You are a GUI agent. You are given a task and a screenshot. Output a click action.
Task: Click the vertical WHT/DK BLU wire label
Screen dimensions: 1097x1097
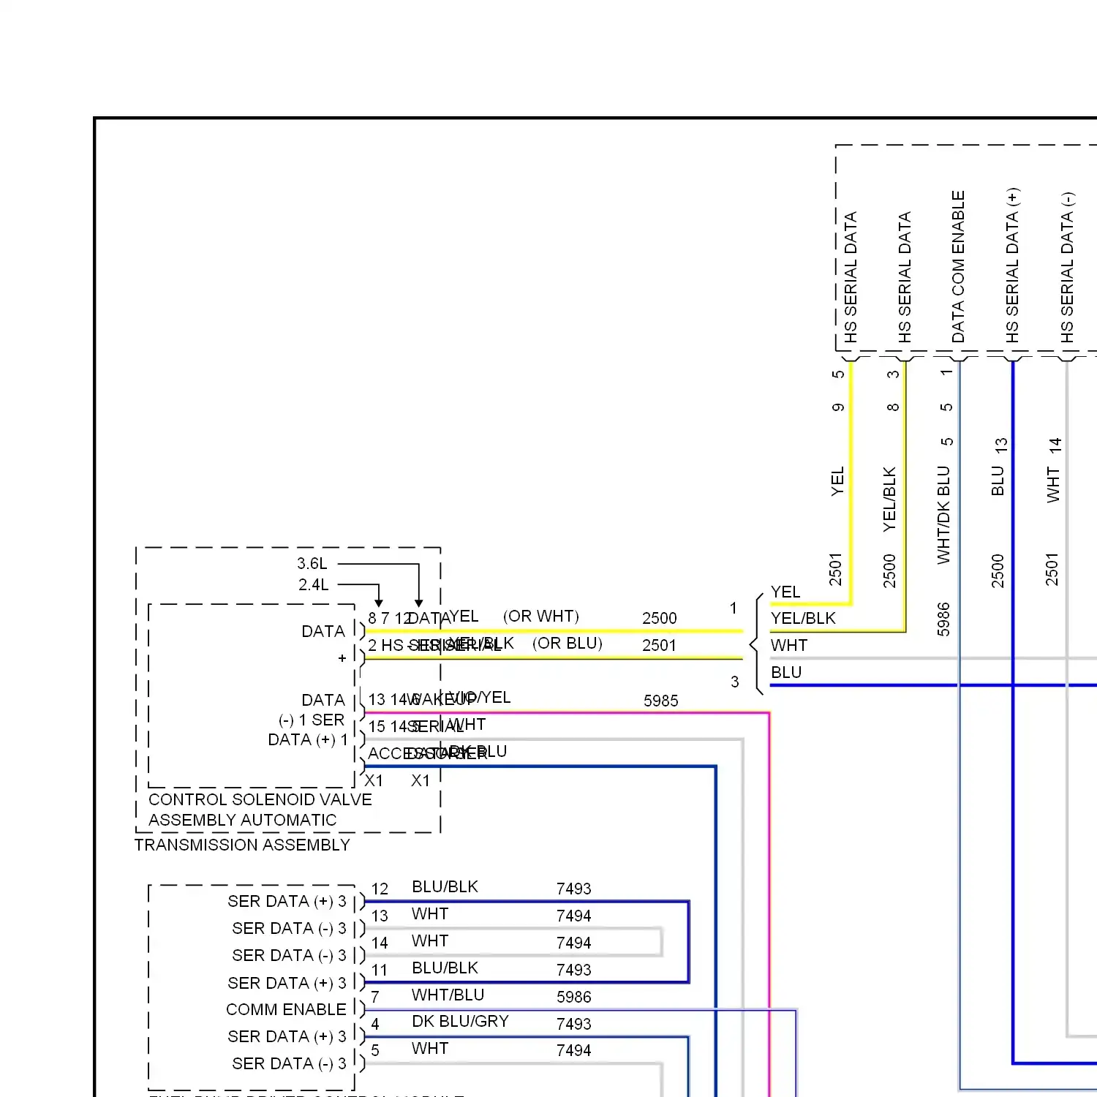pos(943,516)
